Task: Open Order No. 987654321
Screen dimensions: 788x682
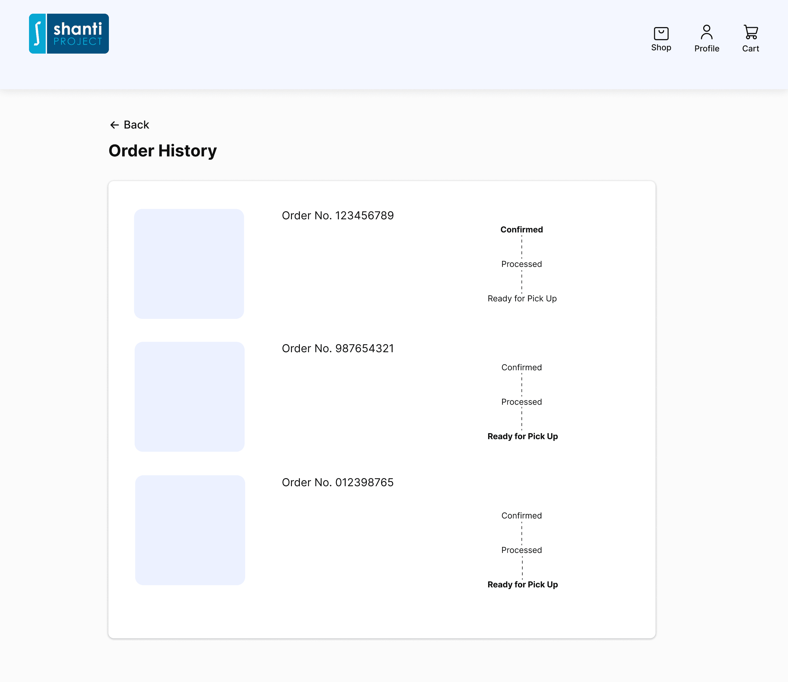Action: (337, 349)
